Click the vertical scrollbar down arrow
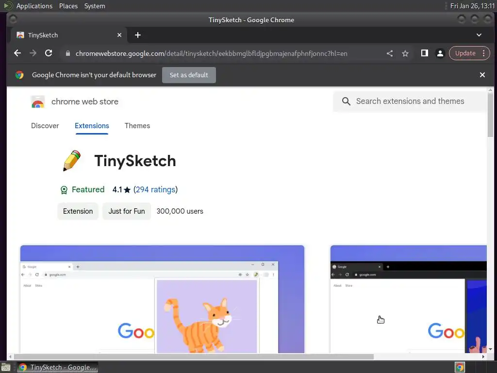The image size is (497, 373). [490, 349]
